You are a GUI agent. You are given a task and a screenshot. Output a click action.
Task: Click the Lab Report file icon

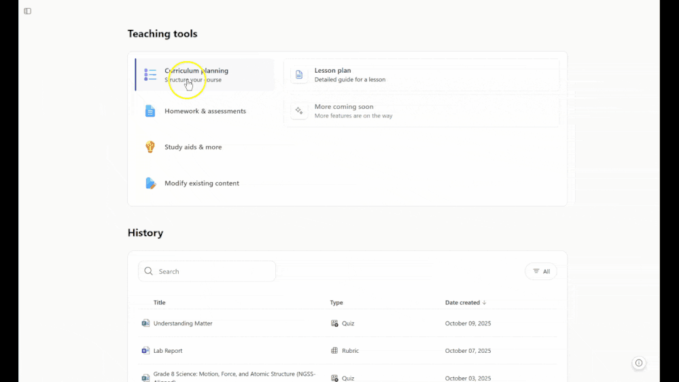click(x=145, y=351)
